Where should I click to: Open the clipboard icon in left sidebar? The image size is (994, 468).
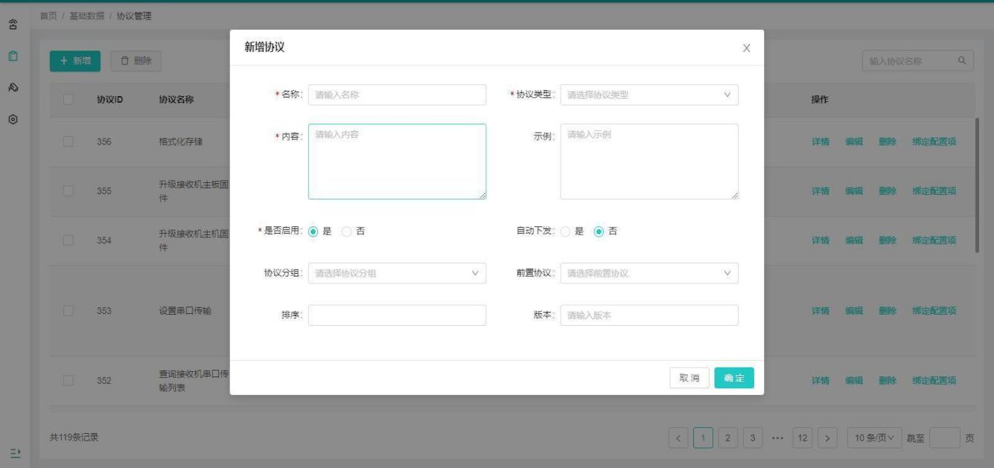(x=13, y=56)
